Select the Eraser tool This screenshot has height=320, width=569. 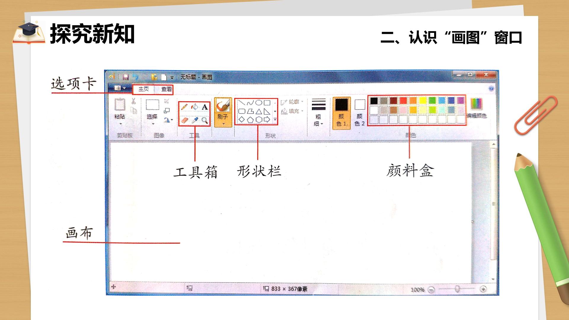[x=184, y=120]
